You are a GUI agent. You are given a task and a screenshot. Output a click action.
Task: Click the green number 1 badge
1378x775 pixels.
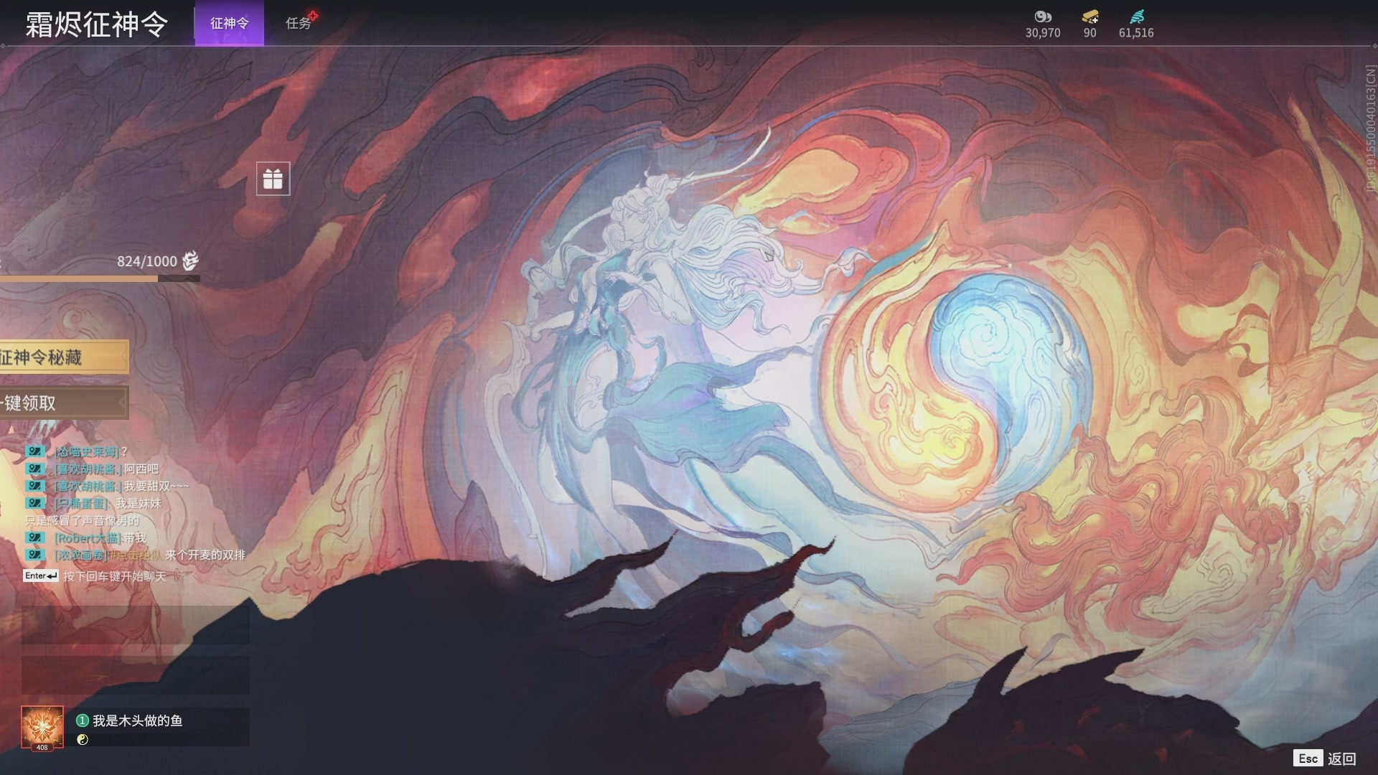(x=83, y=720)
